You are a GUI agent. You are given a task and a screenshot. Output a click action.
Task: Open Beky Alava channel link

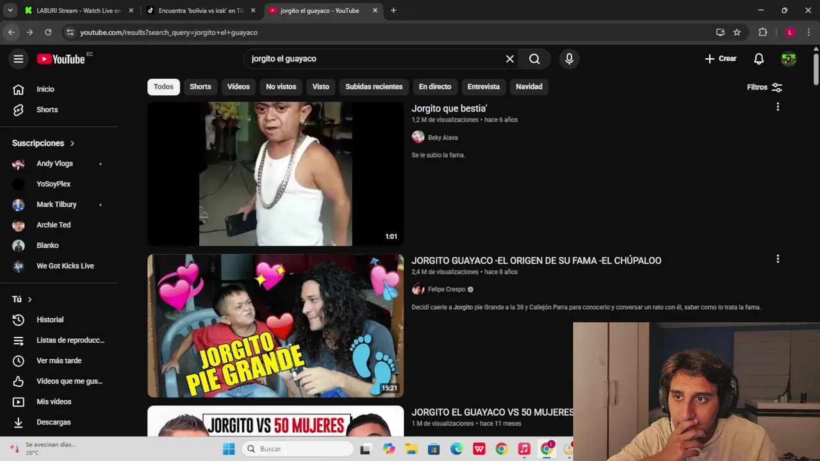pos(443,138)
